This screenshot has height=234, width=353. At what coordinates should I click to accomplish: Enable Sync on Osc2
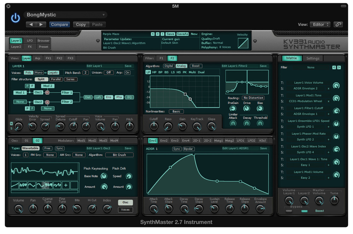point(60,148)
